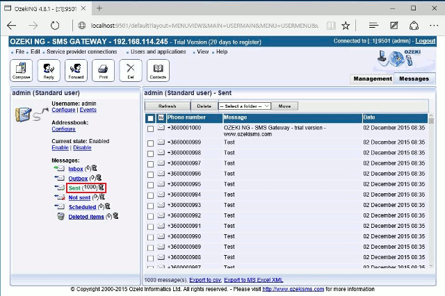Open the web note pen icon
Image resolution: width=445 pixels, height=296 pixels.
(x=394, y=26)
